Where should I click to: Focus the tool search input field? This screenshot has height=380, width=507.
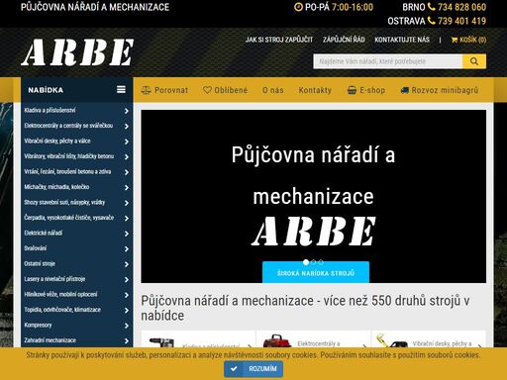(x=388, y=61)
